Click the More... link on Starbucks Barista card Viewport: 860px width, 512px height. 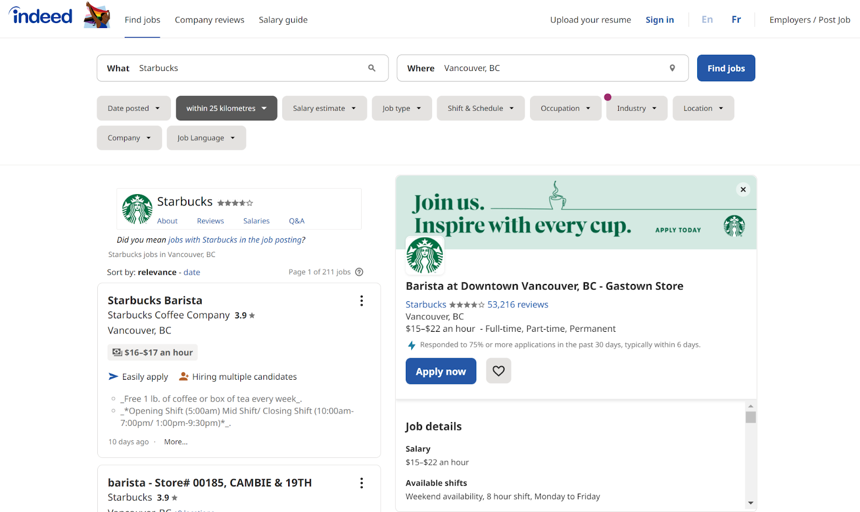point(176,442)
